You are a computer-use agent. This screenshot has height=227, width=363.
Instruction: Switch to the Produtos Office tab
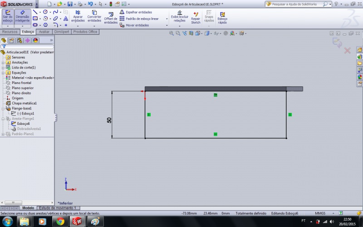click(85, 32)
